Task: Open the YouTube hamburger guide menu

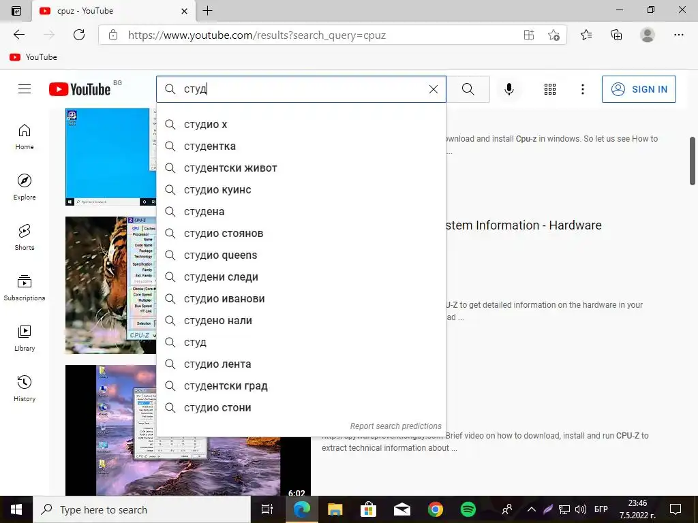Action: point(25,89)
